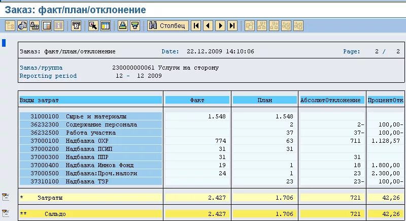Click the first greyed hierarchy icon after arrows
The width and height of the screenshot is (406, 221).
[250, 25]
